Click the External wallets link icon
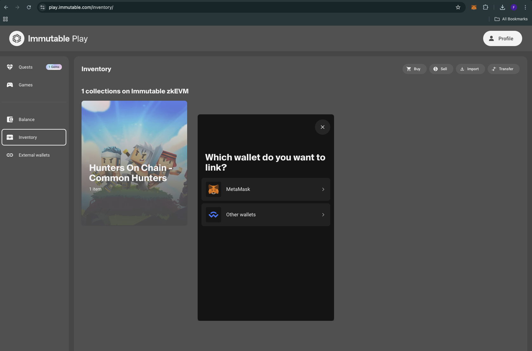This screenshot has width=532, height=351. point(10,155)
